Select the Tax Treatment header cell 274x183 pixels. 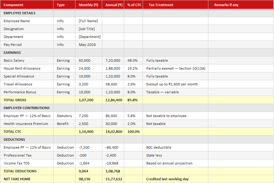click(175, 5)
